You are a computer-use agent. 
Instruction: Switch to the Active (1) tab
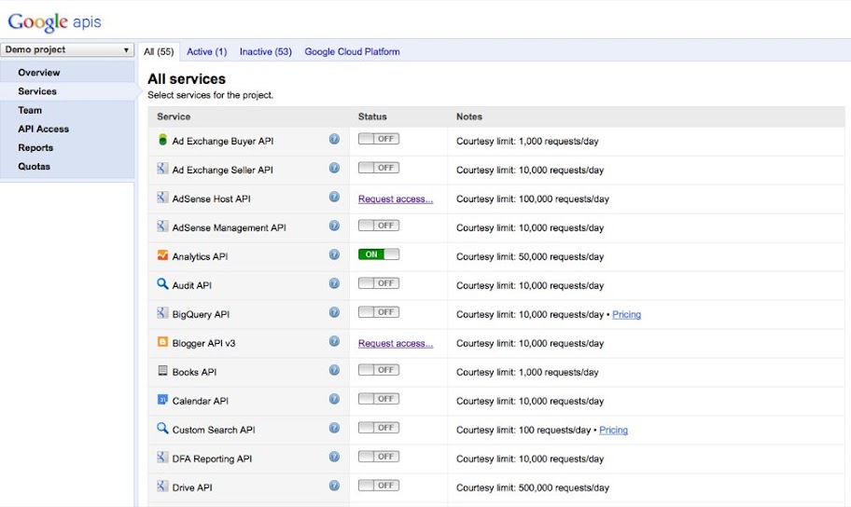[x=206, y=52]
